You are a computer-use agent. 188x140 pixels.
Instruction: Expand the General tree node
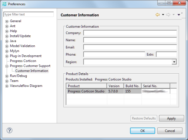pos(7,21)
